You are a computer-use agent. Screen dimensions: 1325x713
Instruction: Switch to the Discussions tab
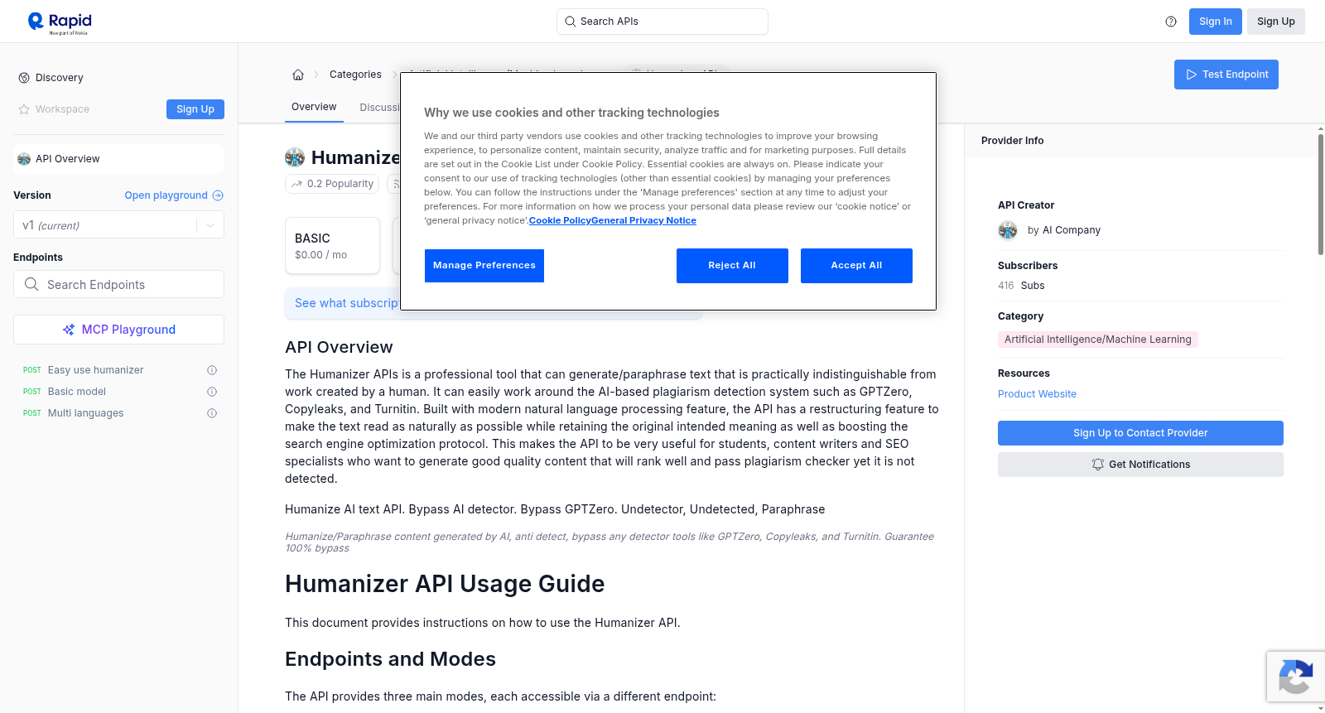[x=380, y=108]
